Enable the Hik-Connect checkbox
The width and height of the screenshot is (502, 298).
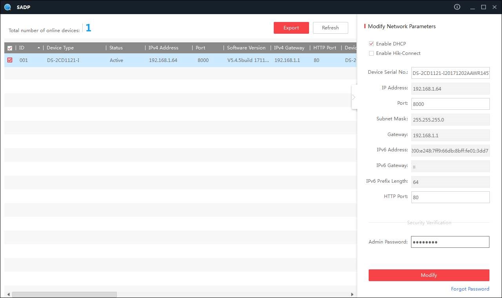click(371, 53)
